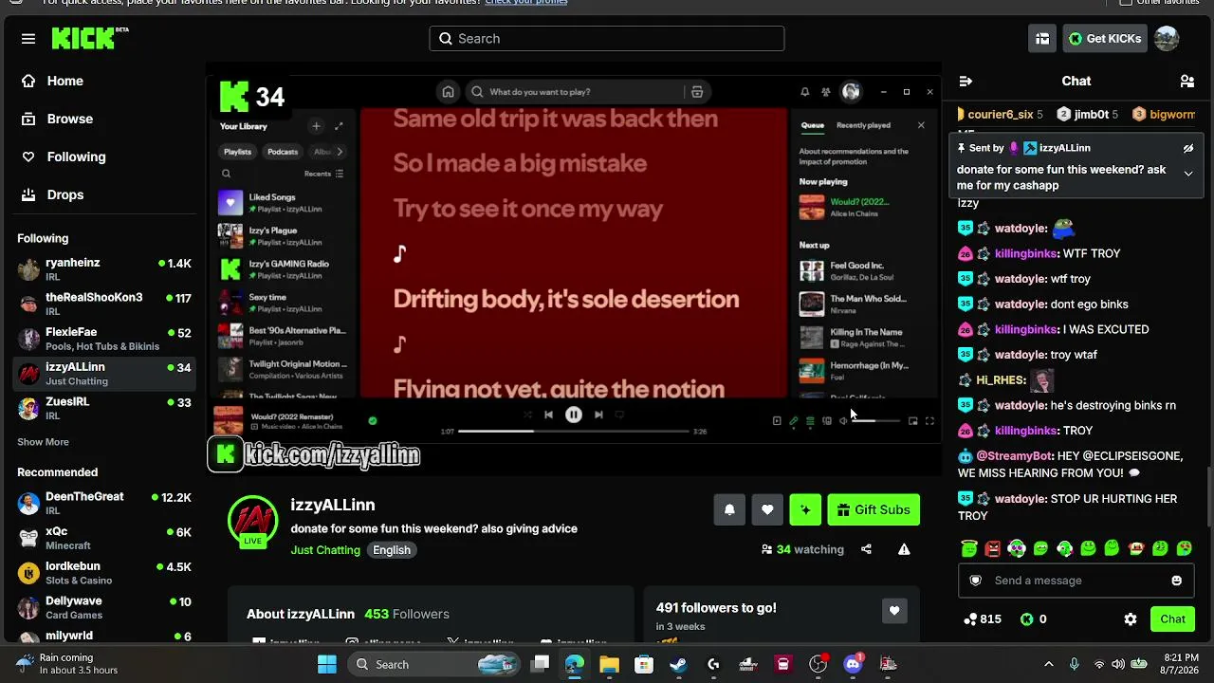Image resolution: width=1214 pixels, height=683 pixels.
Task: Open lordkebun recommended channel
Action: 104,573
